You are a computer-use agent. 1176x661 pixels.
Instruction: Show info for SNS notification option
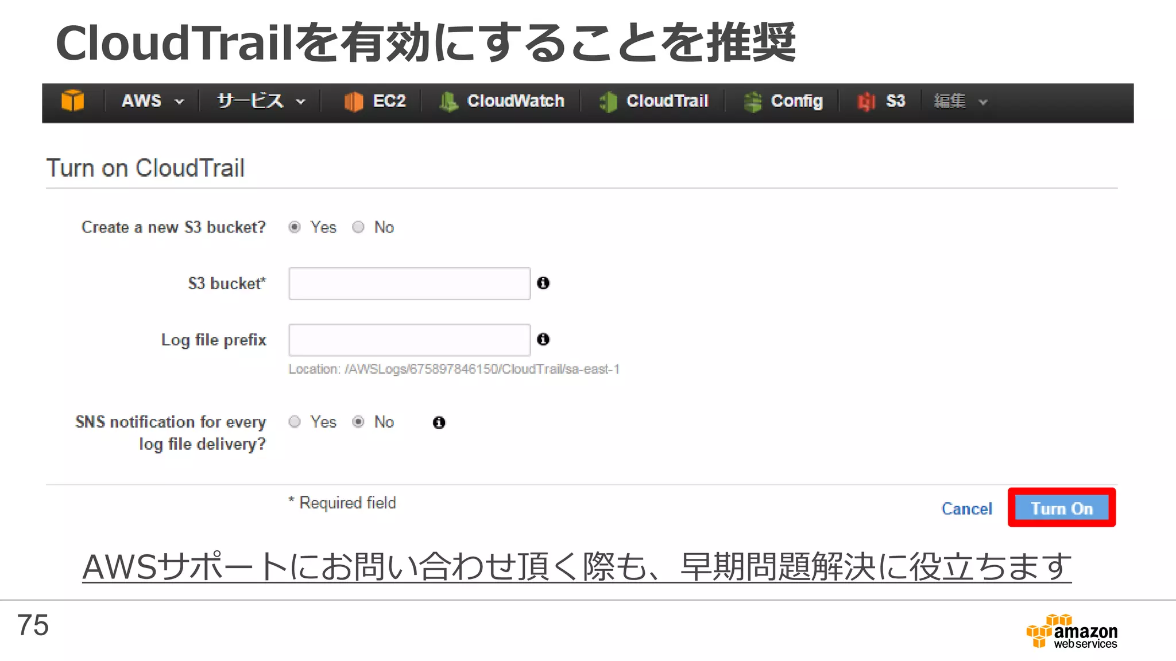(439, 422)
